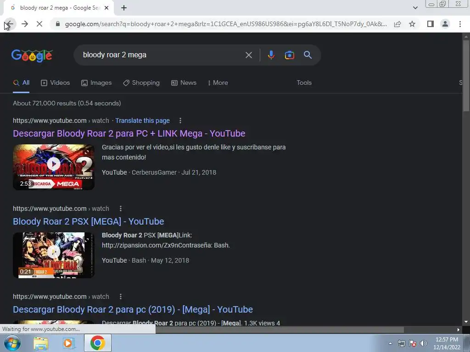Click the taskbar clock showing 12:57 PM
Viewport: 470px width, 352px height.
(447, 343)
